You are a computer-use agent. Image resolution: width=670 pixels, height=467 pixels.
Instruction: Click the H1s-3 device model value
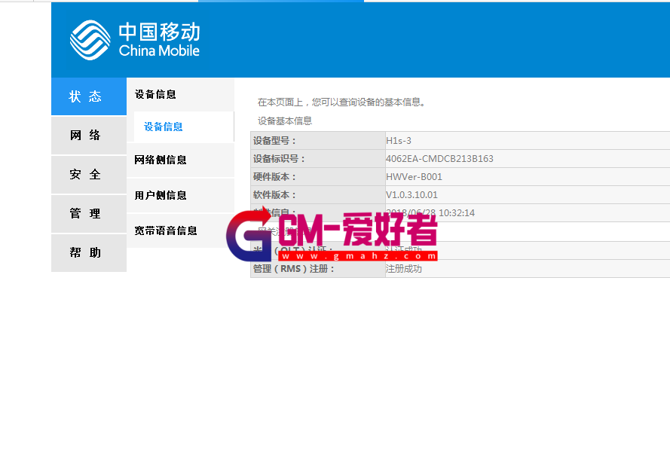coord(399,141)
